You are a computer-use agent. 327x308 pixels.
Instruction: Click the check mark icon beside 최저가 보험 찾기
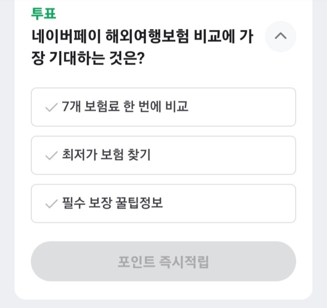point(52,156)
